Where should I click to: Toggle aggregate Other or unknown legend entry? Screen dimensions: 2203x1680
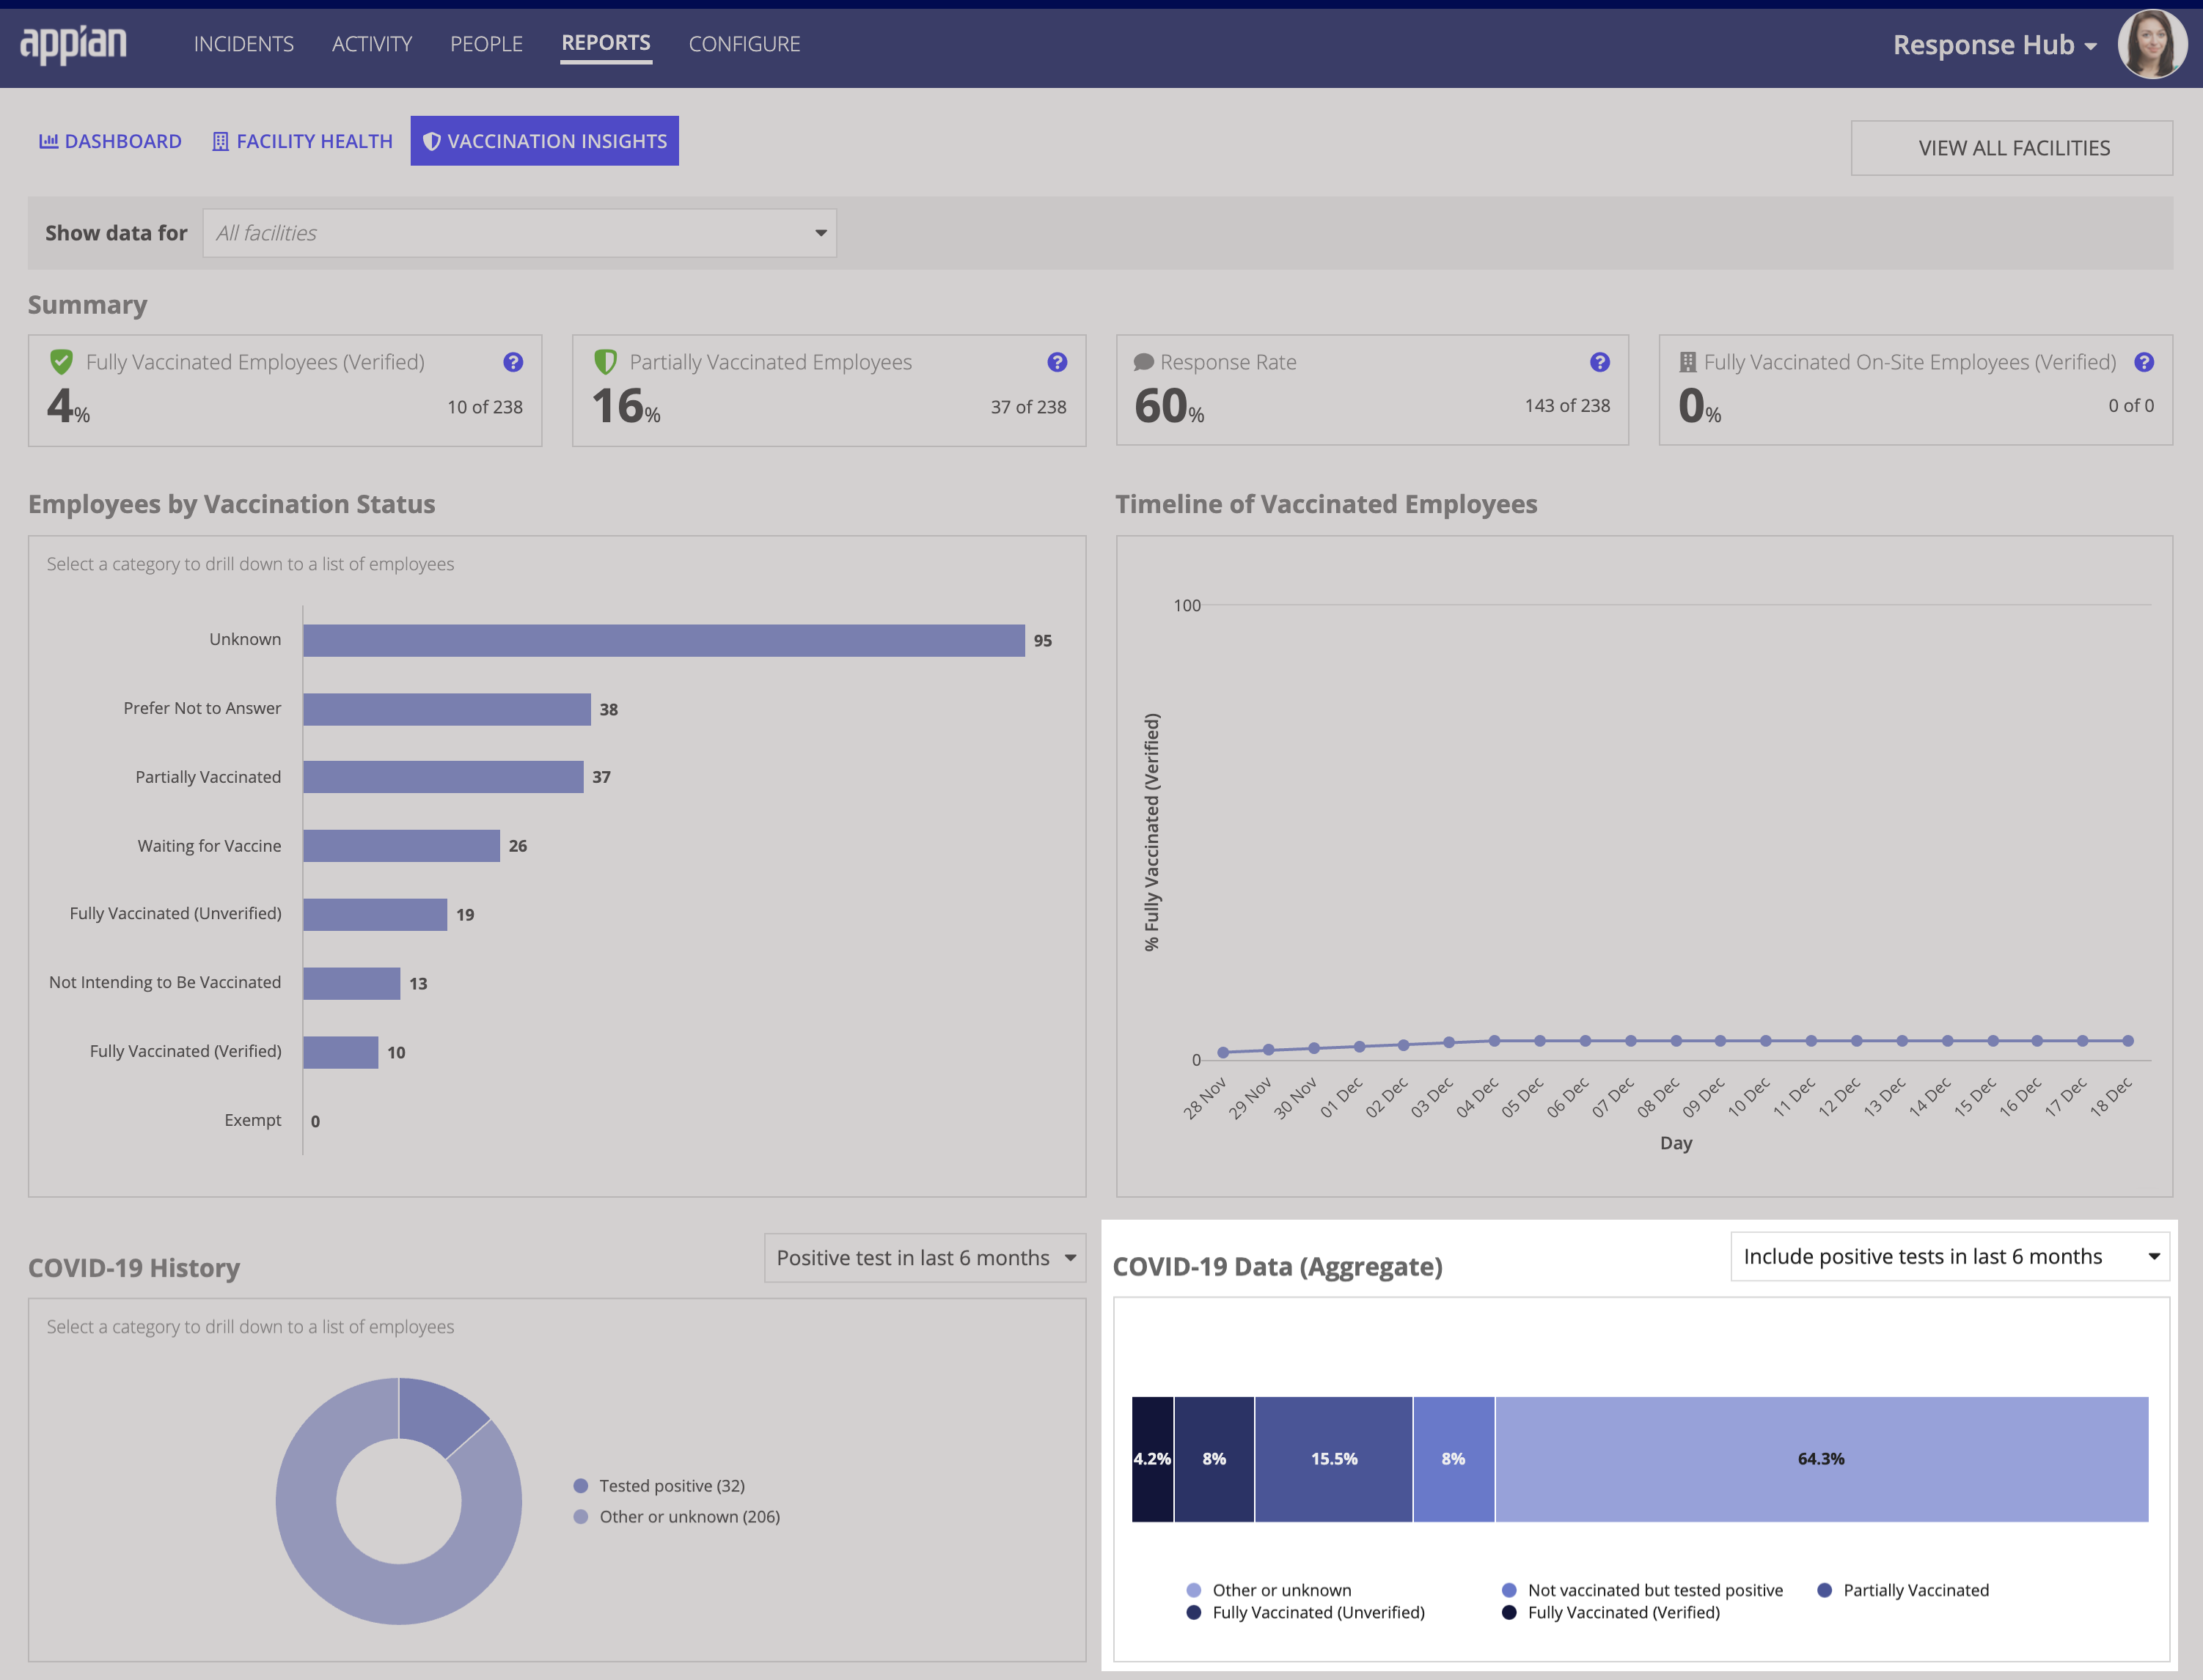(x=1269, y=1590)
